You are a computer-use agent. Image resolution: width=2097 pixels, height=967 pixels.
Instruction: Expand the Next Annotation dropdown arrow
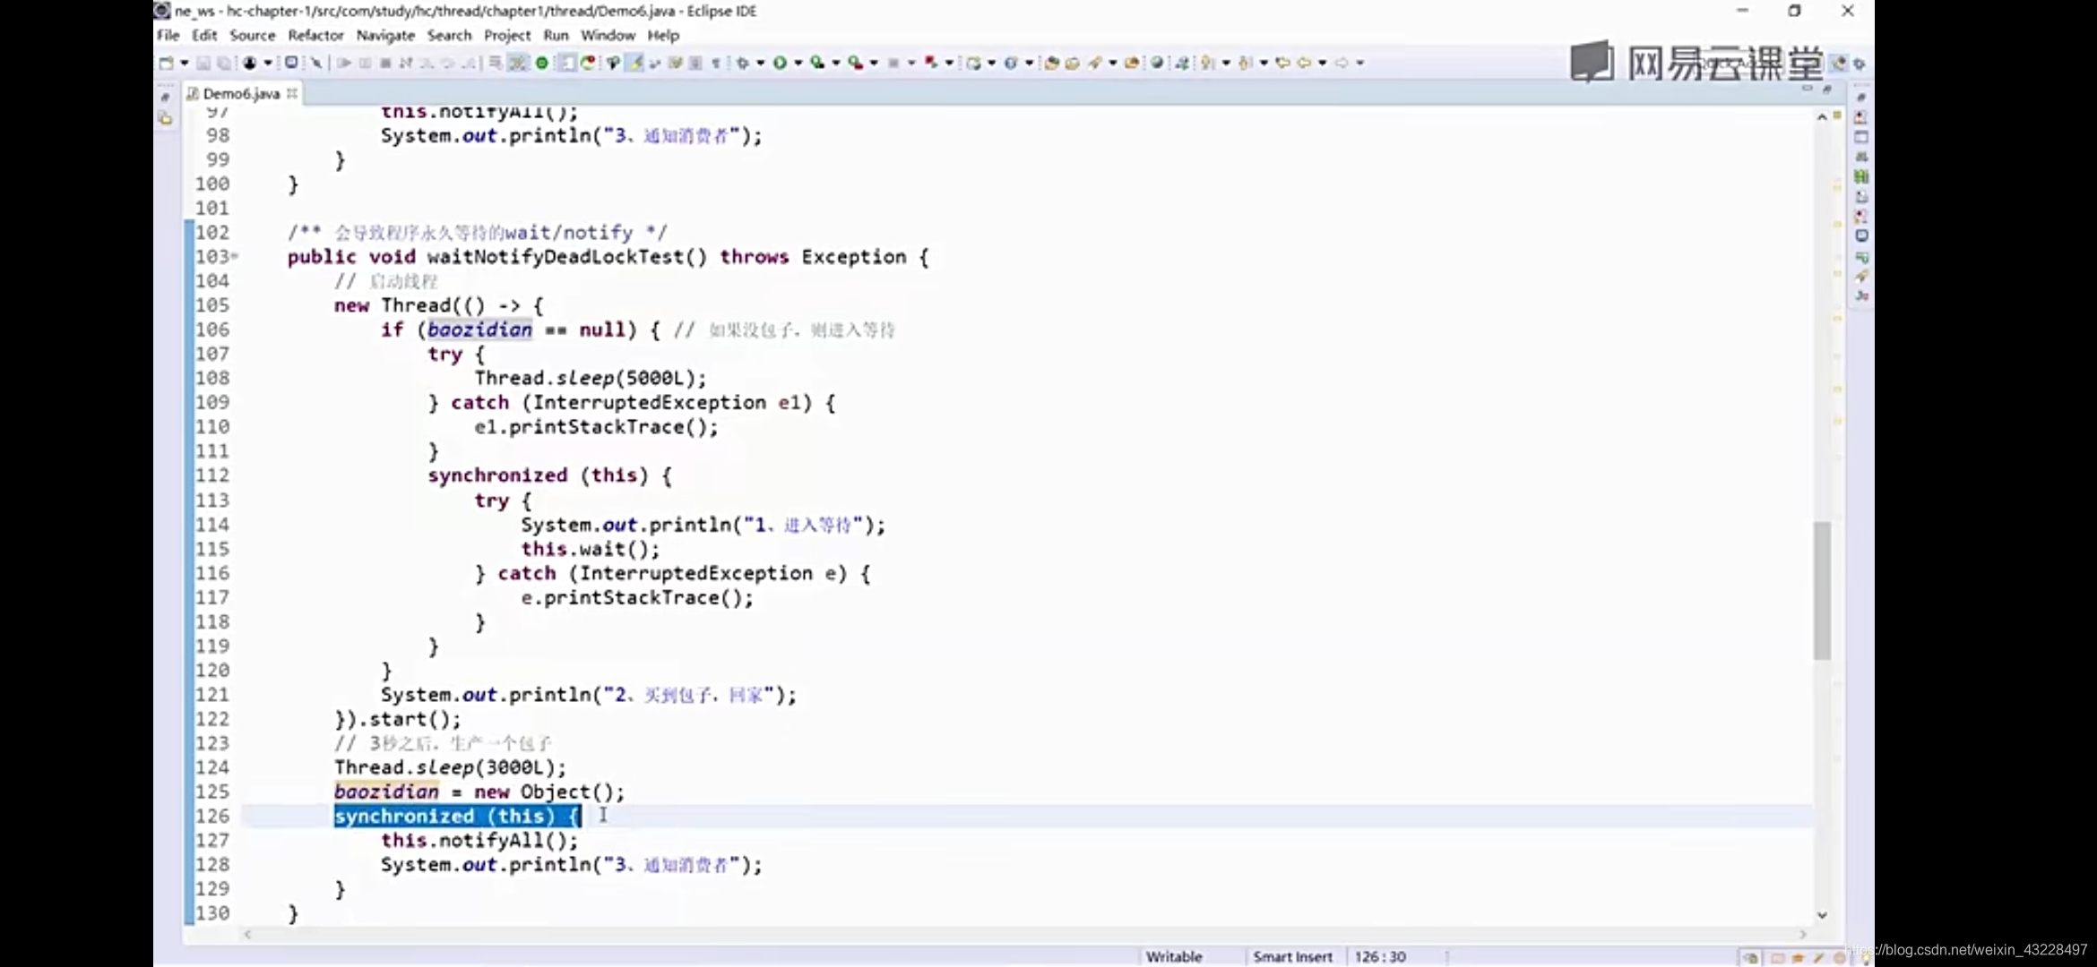[x=1226, y=63]
